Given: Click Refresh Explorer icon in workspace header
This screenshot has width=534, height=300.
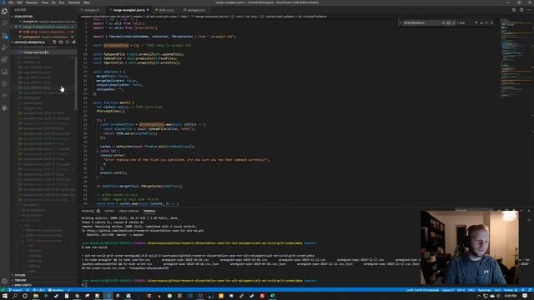Looking at the screenshot, I should (x=67, y=42).
